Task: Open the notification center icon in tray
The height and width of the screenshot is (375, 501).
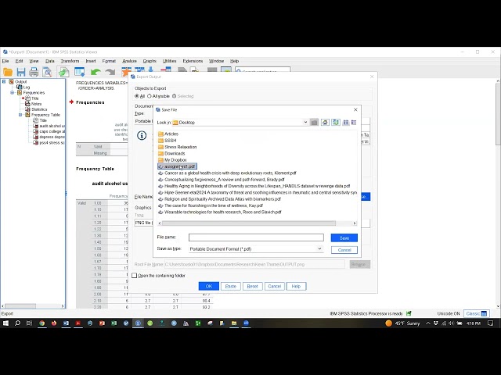Action: 490,323
